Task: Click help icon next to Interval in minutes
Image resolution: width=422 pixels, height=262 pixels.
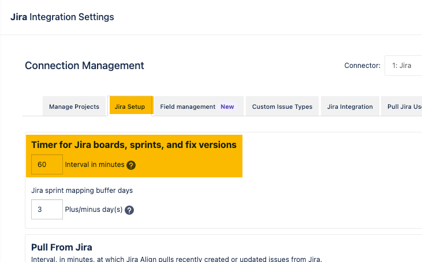Action: (131, 165)
